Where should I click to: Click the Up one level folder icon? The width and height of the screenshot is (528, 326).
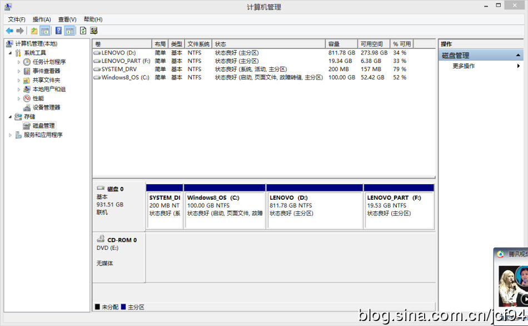[34, 31]
